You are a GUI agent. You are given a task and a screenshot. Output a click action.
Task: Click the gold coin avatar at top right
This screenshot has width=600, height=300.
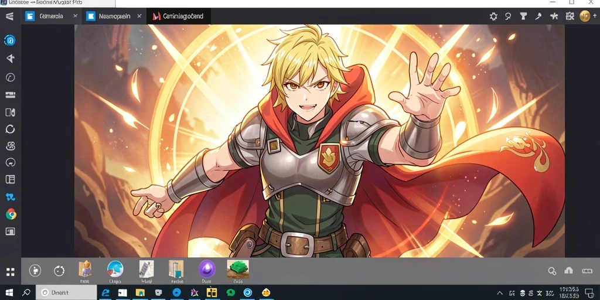(585, 16)
